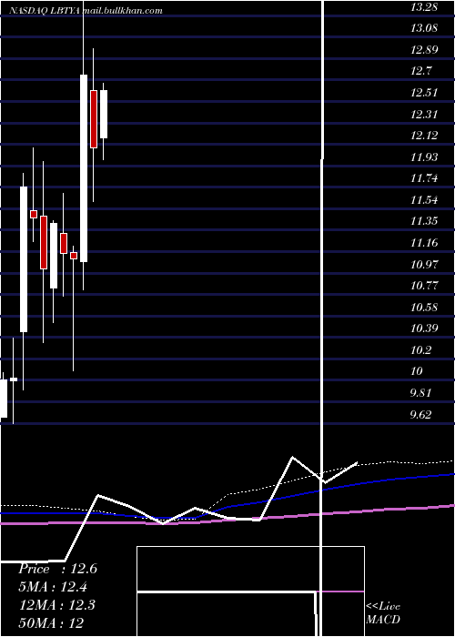Image resolution: width=455 pixels, height=637 pixels.
Task: Click the 10.58 price axis label
Action: [424, 308]
